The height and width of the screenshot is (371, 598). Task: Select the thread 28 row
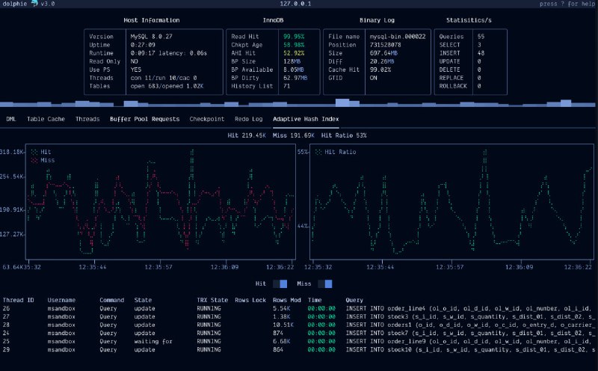click(x=299, y=325)
